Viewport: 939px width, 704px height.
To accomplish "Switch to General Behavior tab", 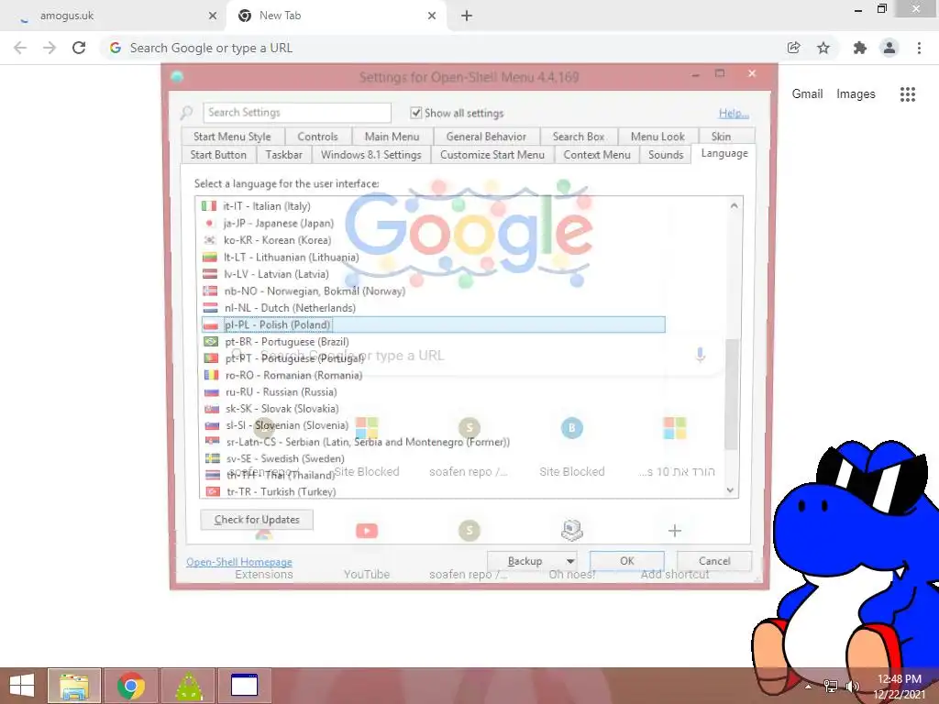I will [x=486, y=137].
